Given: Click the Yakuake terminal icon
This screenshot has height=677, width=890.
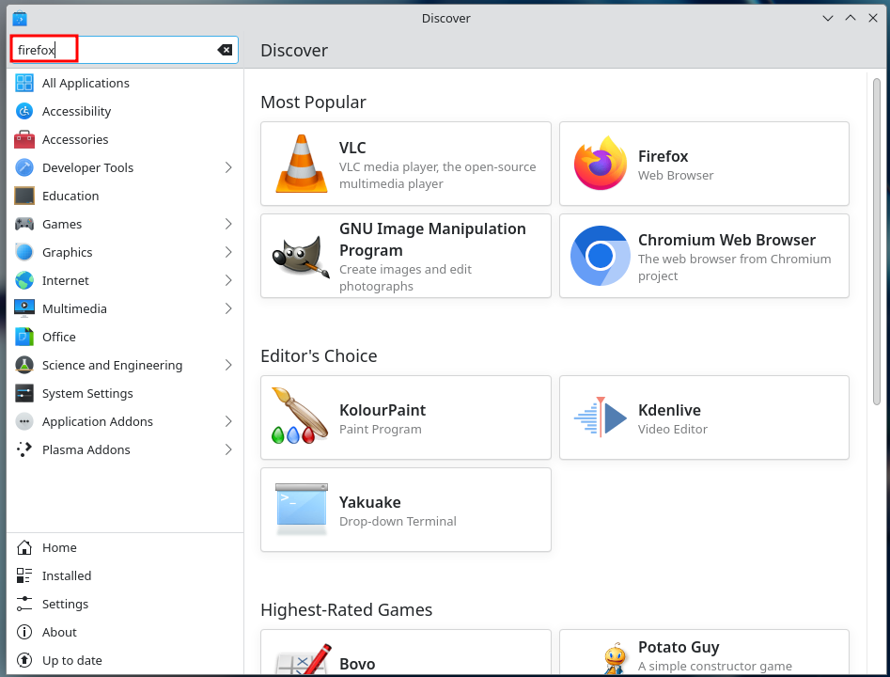Looking at the screenshot, I should click(x=302, y=510).
